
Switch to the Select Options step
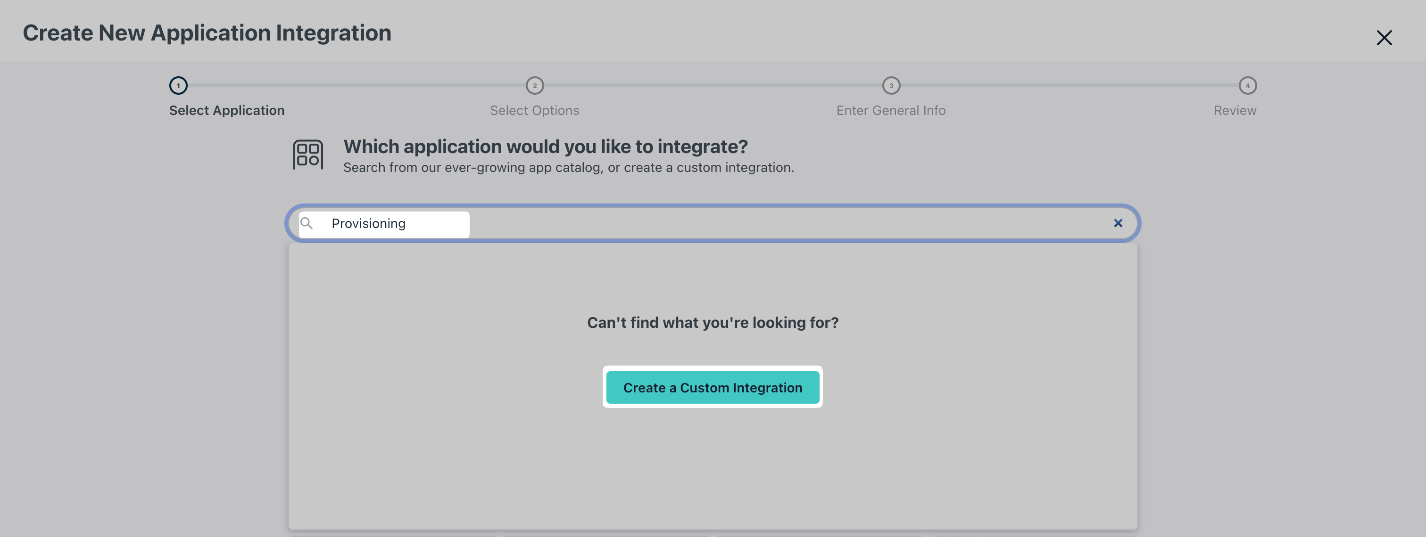click(x=534, y=110)
